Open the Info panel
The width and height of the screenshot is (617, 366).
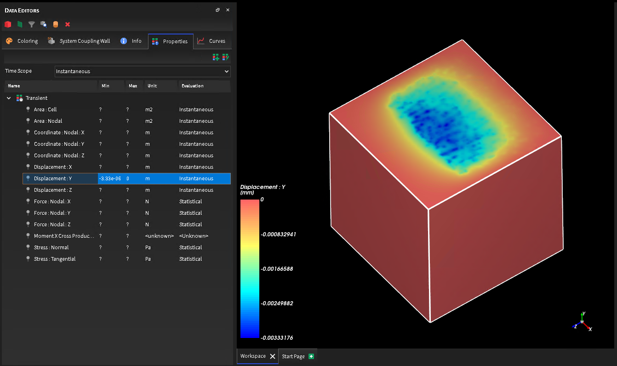(131, 41)
